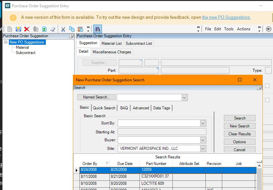
Task: Click the Refresh toolbar icon
Action: tap(44, 29)
